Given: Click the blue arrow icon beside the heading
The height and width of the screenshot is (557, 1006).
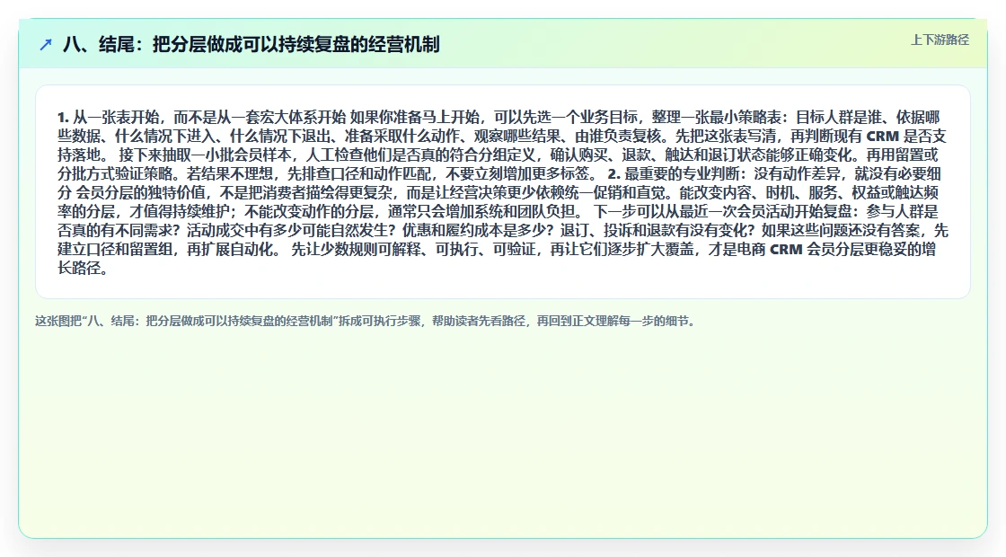Looking at the screenshot, I should (x=46, y=44).
